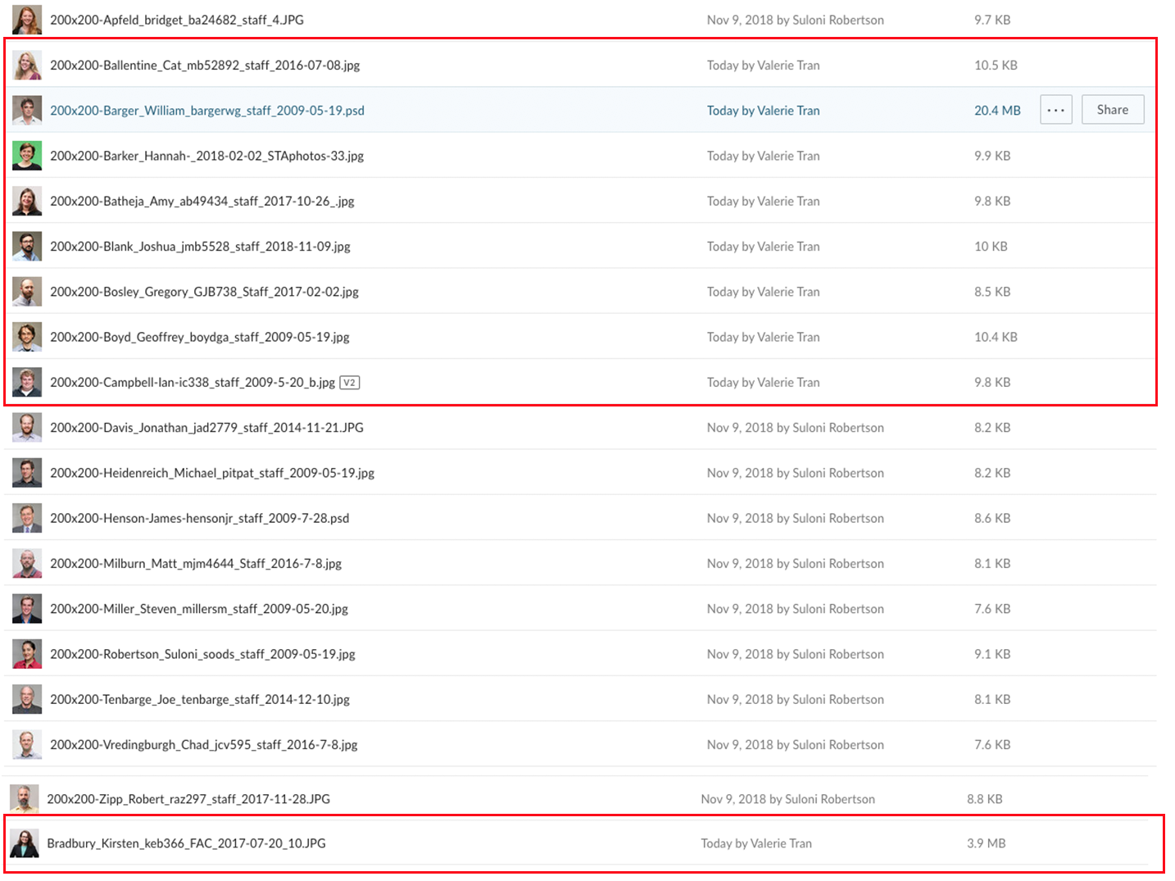Select file name 200x200-Milburn_Matt_mjm4644_Staff_2016-7-8.jpg
Viewport: 1175px width, 881px height.
tap(196, 564)
